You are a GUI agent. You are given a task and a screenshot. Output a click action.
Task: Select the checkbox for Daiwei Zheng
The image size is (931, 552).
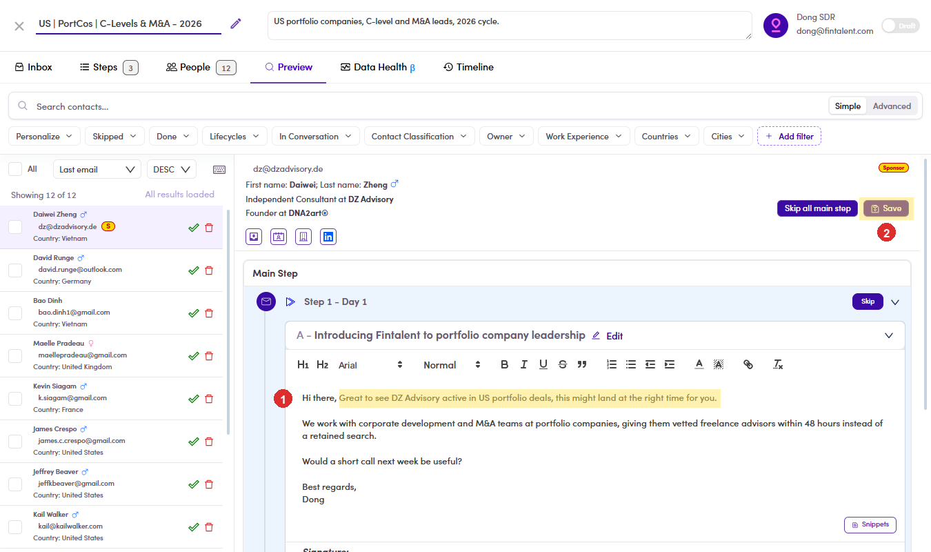pos(15,227)
